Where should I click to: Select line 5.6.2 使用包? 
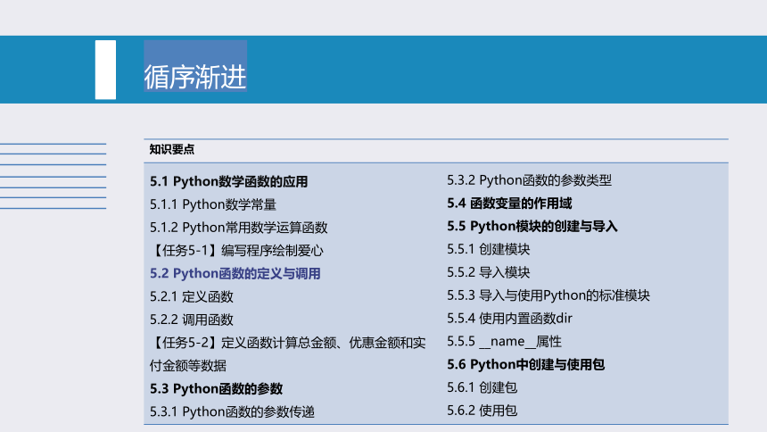click(482, 410)
